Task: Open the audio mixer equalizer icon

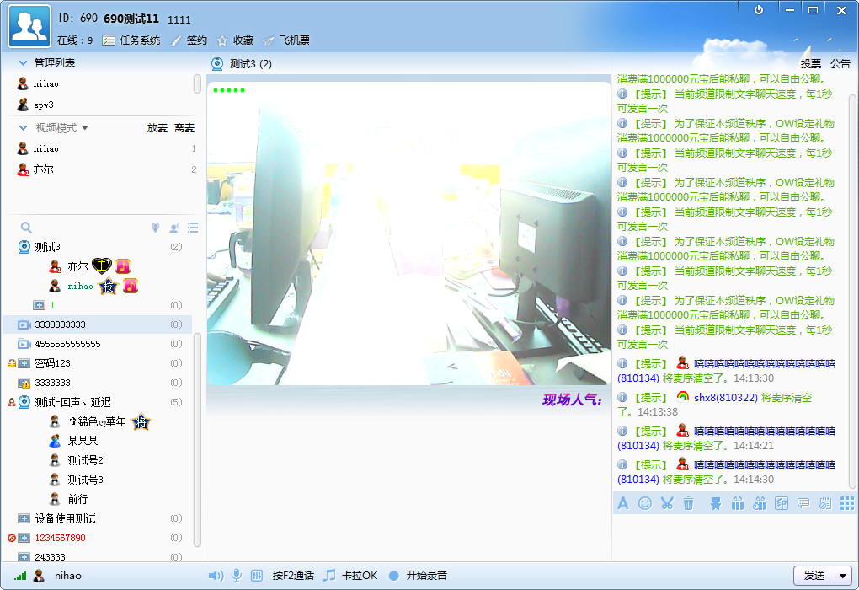Action: click(x=256, y=575)
